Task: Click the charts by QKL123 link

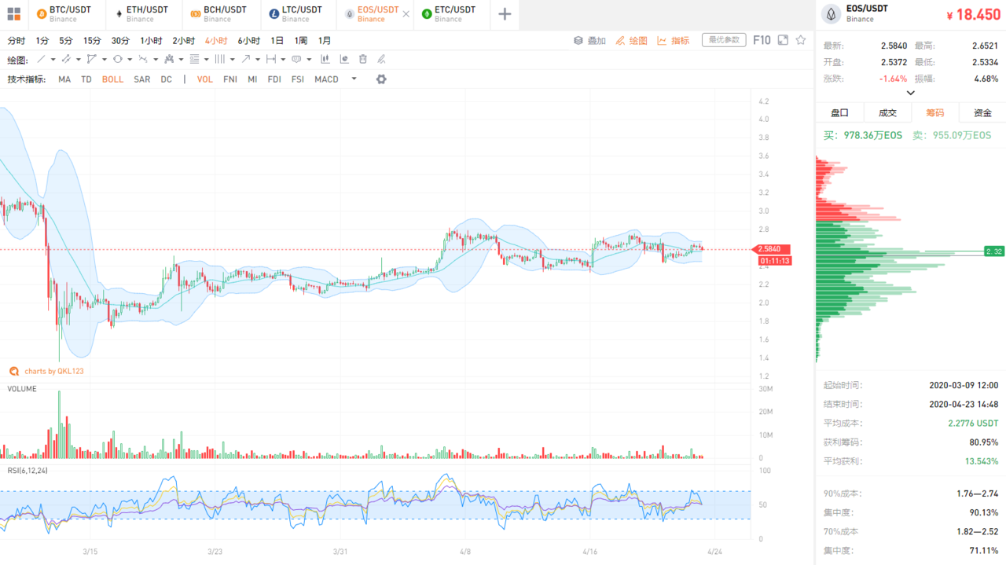Action: coord(46,371)
